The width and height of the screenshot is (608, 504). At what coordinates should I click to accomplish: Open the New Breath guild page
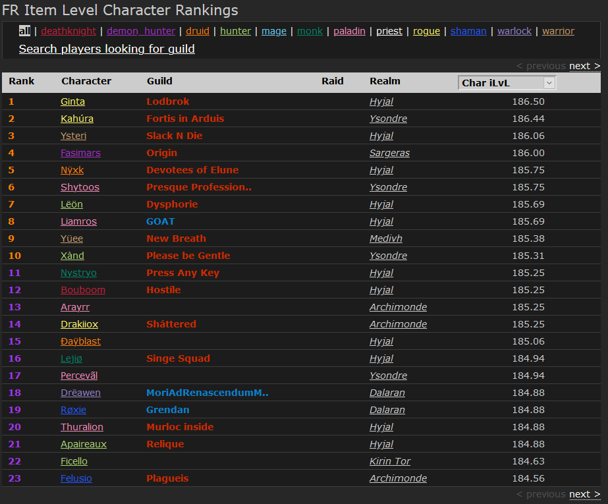tap(177, 238)
